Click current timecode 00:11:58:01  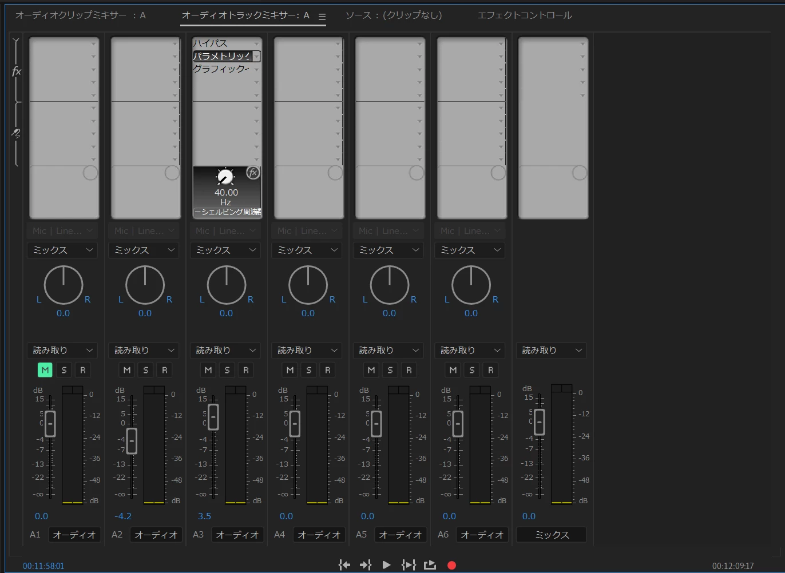(x=43, y=566)
